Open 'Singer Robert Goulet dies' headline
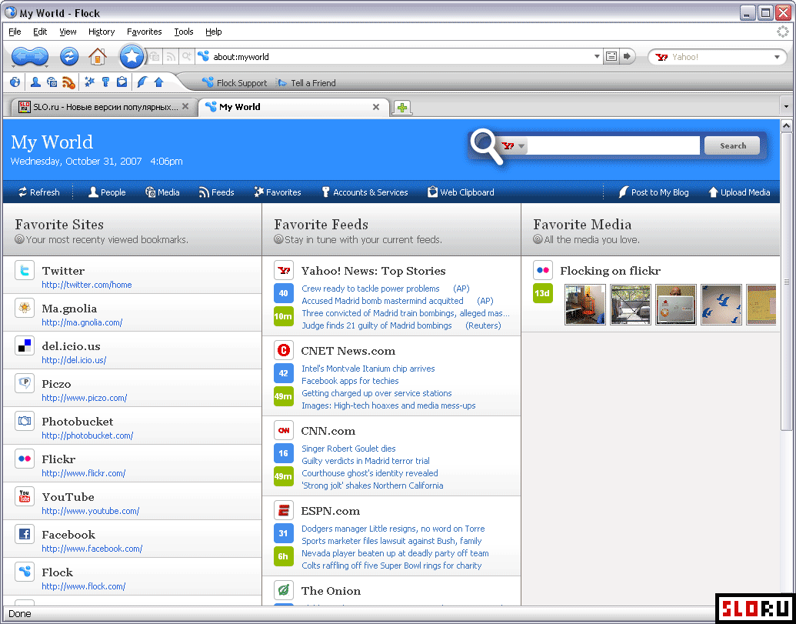Image resolution: width=796 pixels, height=624 pixels. point(348,449)
